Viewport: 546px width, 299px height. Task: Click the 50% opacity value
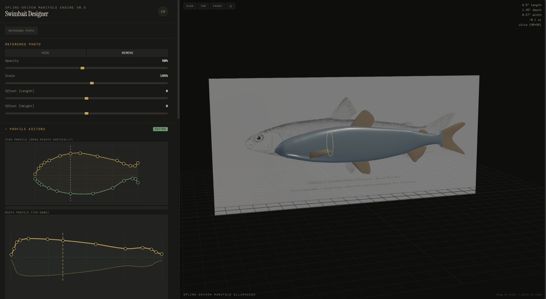[x=165, y=61]
